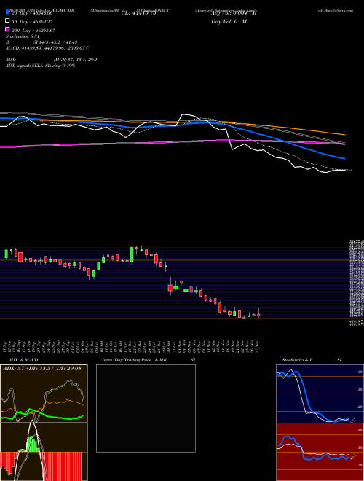Click the last candlestick on the price chart
The width and height of the screenshot is (364, 481).
tap(258, 313)
